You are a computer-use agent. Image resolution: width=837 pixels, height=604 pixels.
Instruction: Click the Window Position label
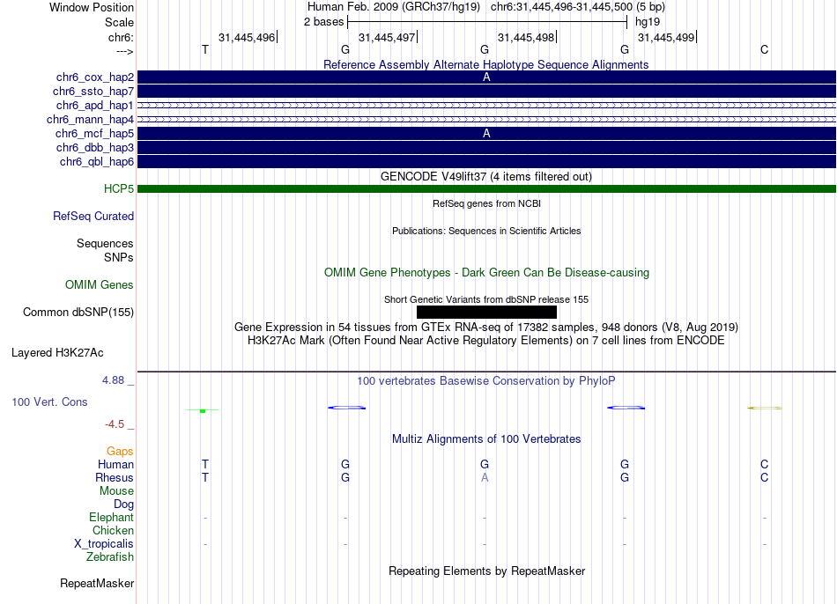92,7
